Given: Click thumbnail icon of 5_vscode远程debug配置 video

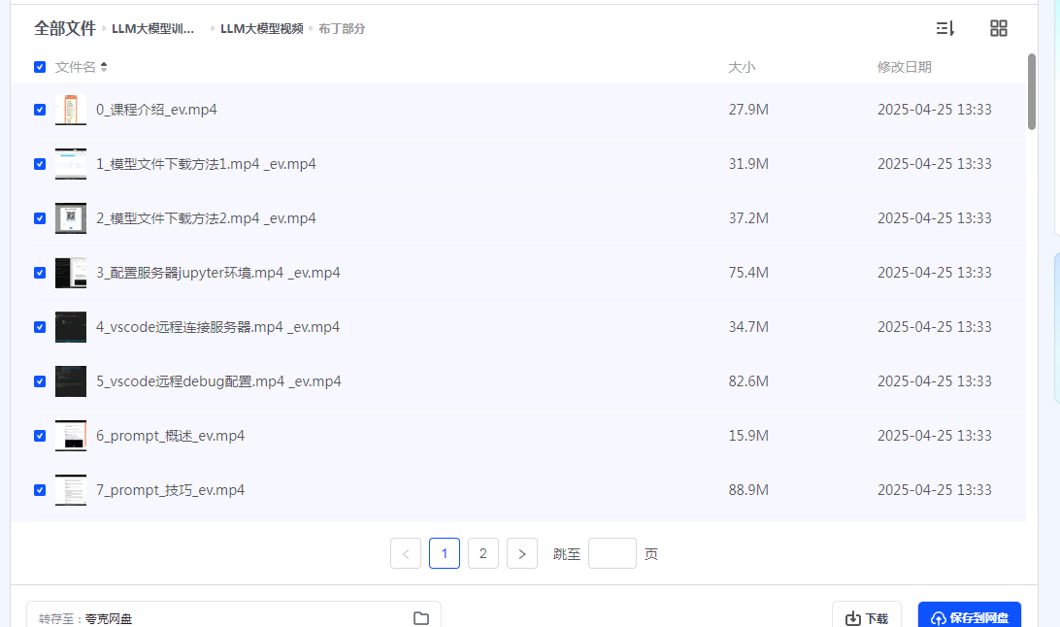Looking at the screenshot, I should [x=71, y=381].
